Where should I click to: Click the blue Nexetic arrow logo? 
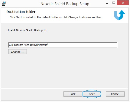(120, 15)
